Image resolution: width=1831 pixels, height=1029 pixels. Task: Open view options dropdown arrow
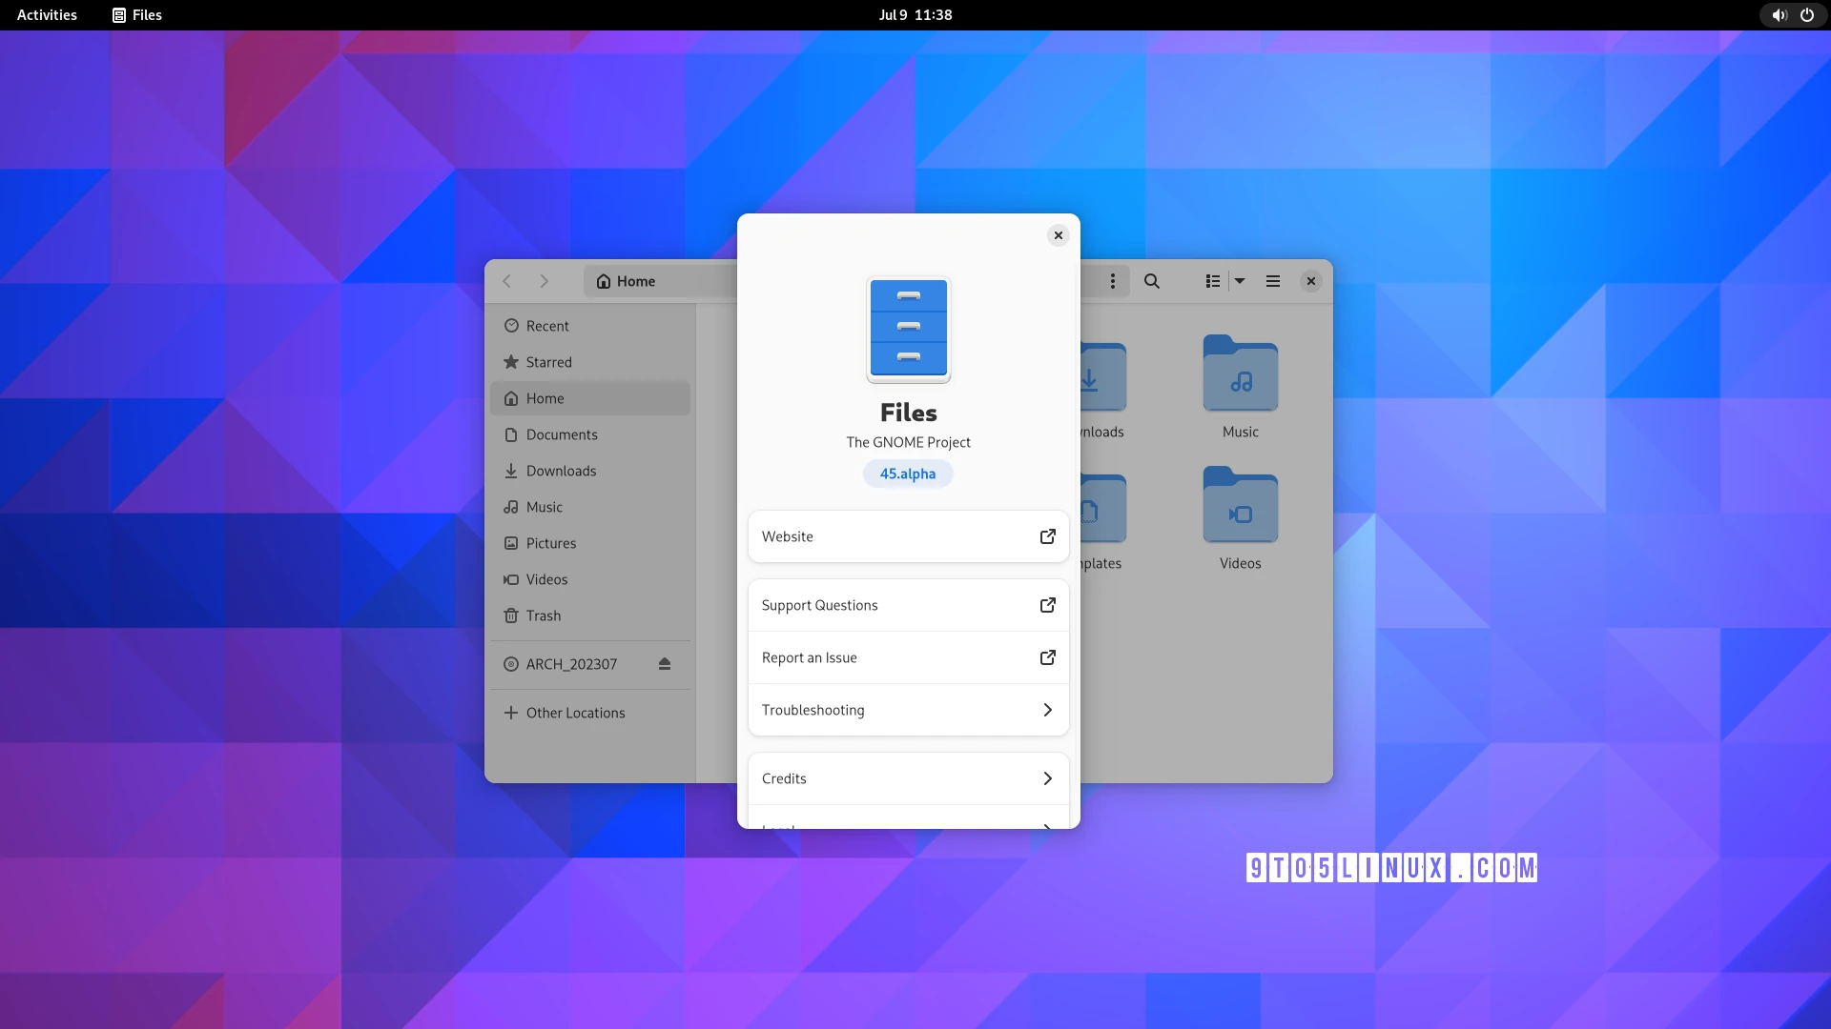(1240, 281)
